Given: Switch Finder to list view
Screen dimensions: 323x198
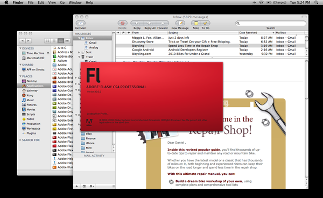Looking at the screenshot, I should [x=54, y=41].
